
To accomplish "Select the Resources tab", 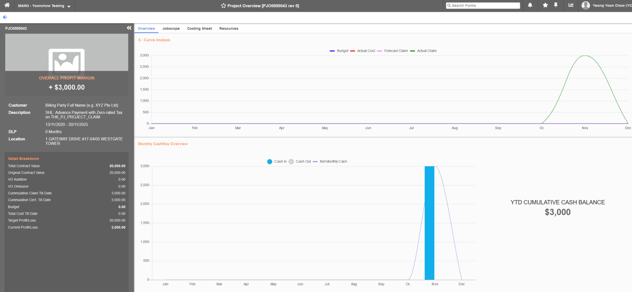I will pos(229,28).
